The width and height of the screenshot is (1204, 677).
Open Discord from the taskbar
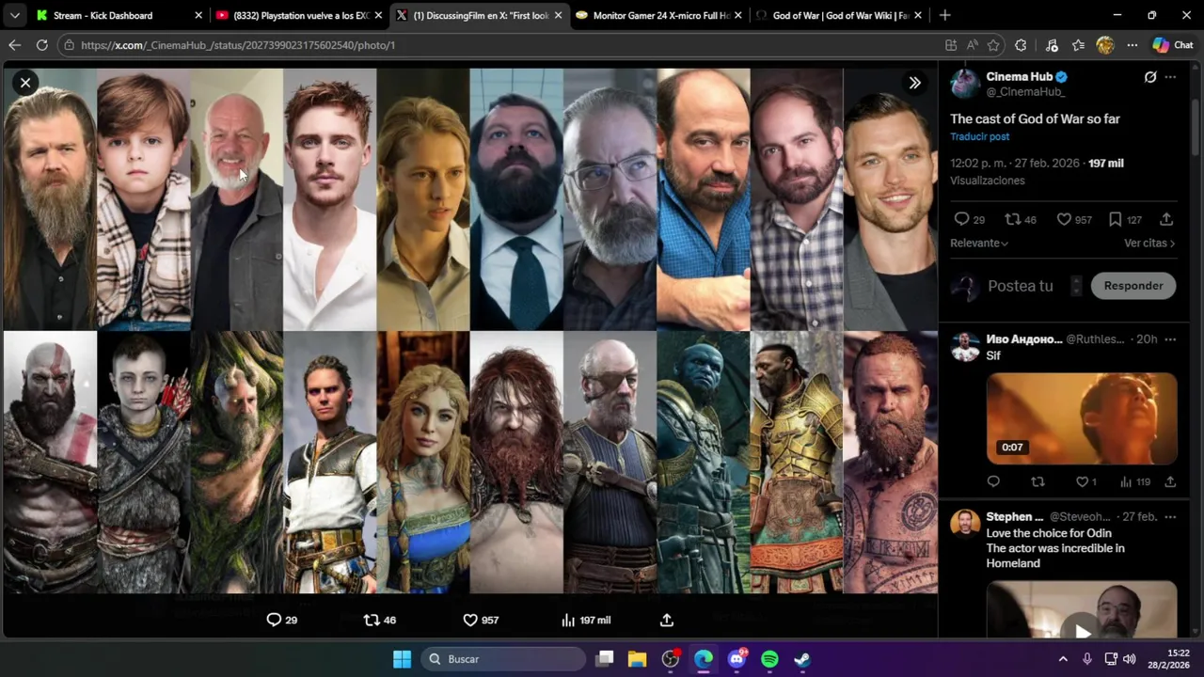click(737, 659)
